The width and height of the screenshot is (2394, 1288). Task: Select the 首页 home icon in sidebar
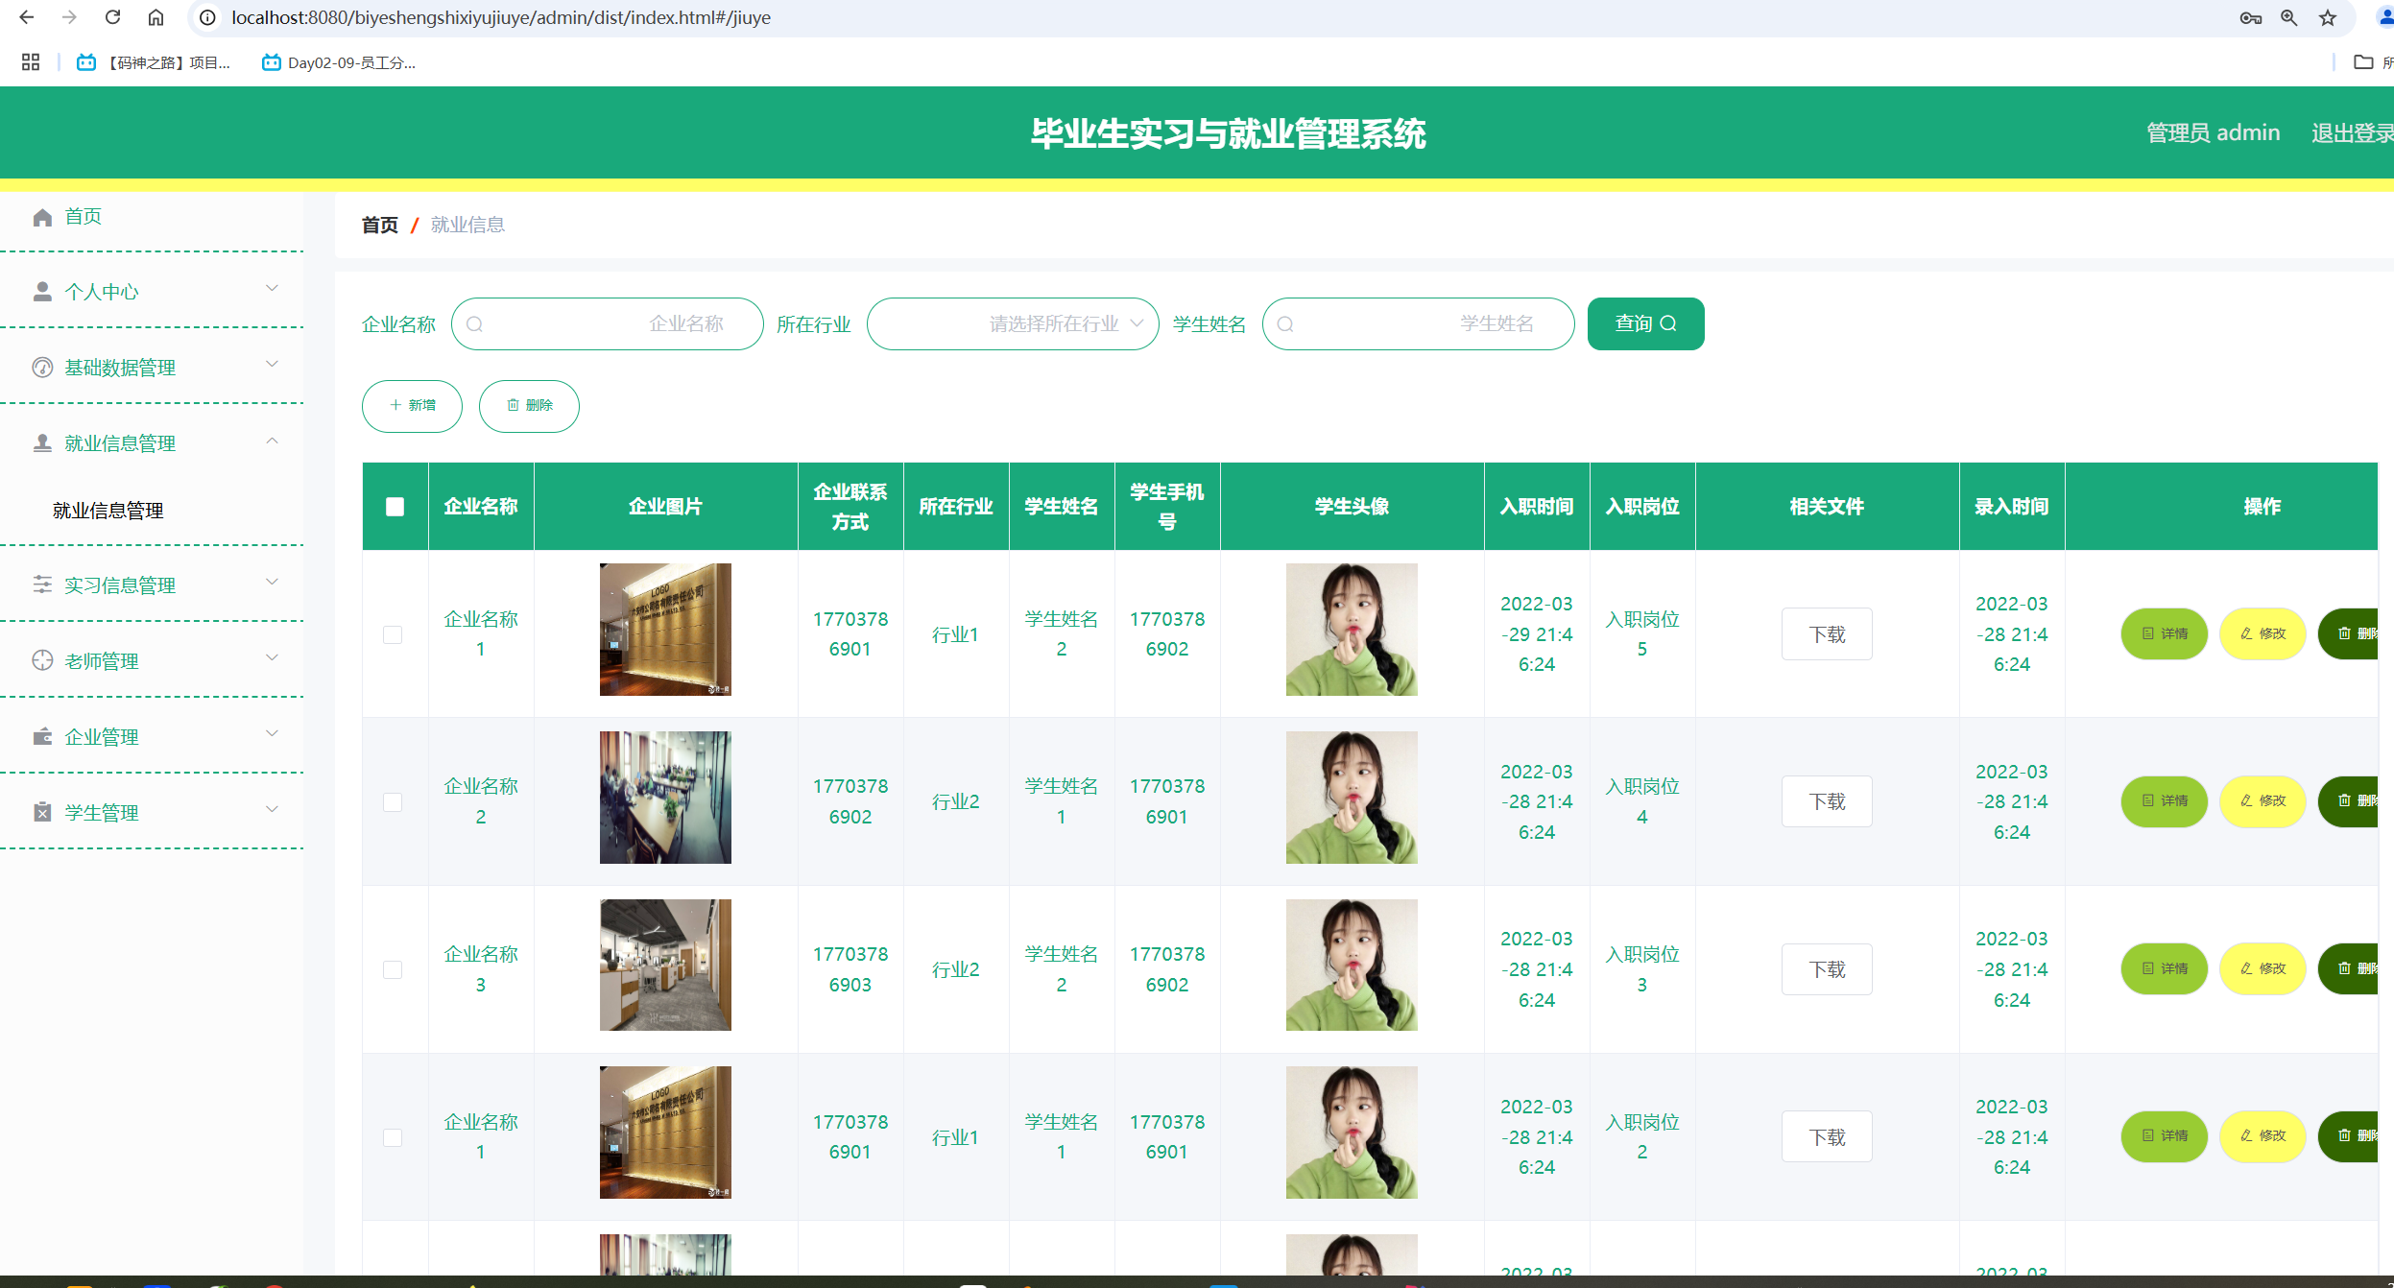[x=42, y=216]
